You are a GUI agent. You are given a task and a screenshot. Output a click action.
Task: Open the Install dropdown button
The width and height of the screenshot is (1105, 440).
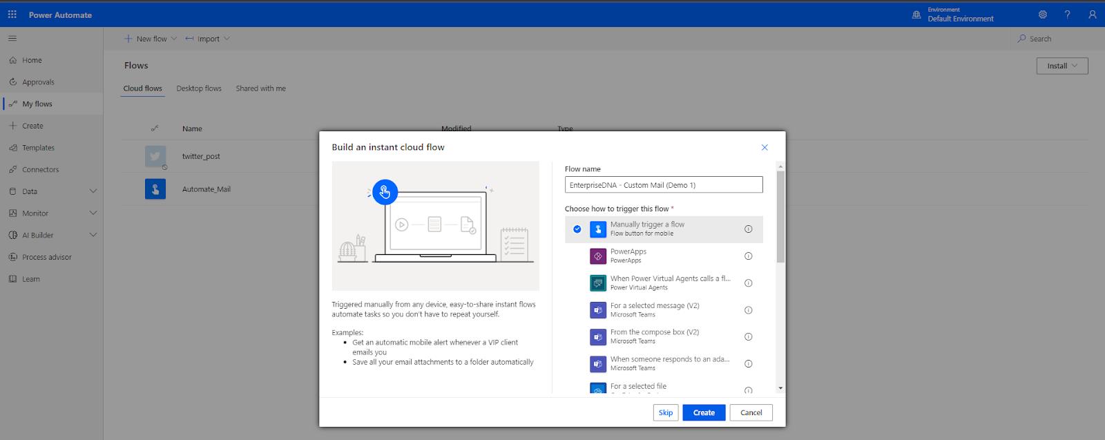coord(1062,66)
